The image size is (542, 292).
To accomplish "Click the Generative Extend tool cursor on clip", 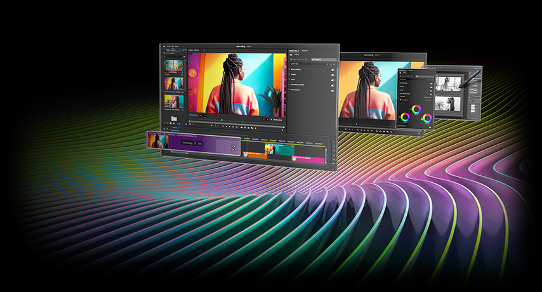I will tap(233, 147).
